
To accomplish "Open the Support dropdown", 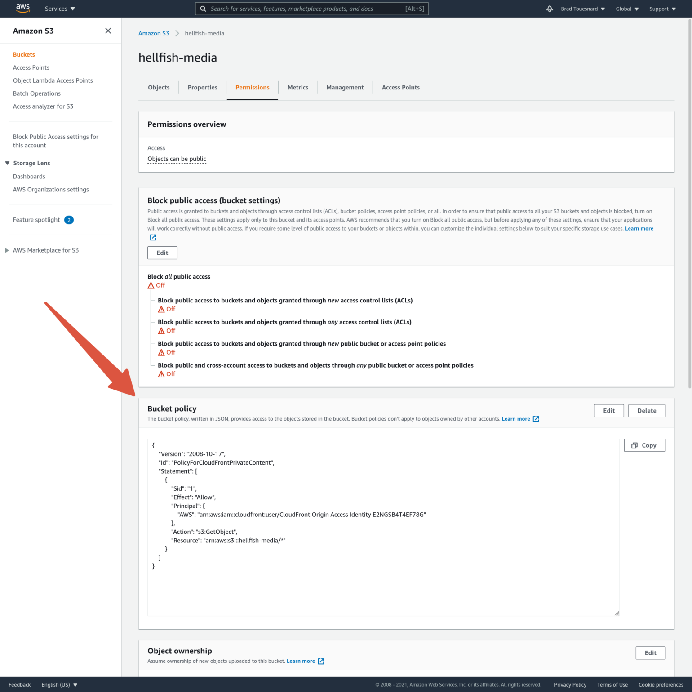I will 662,9.
